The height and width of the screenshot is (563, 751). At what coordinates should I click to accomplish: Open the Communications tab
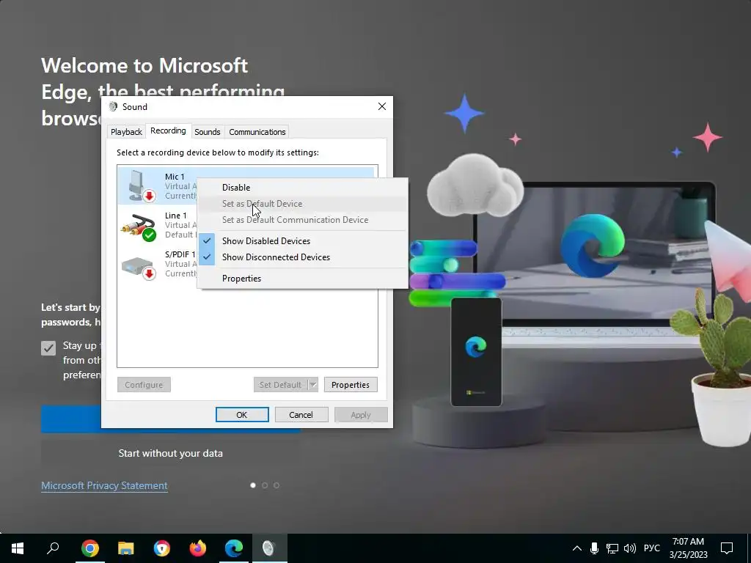tap(257, 132)
